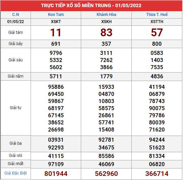This screenshot has width=183, height=180.
Task: Select giải nhì number 81334
Action: coord(157,156)
